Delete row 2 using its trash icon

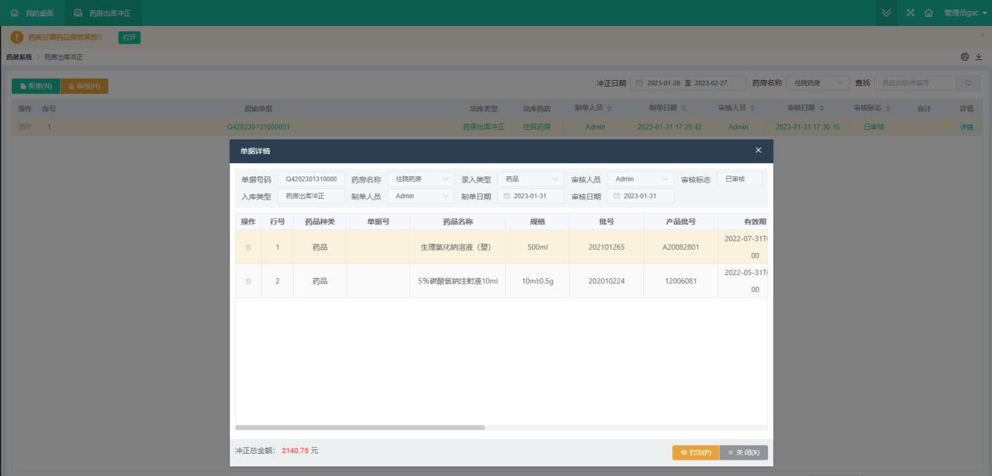(x=248, y=282)
